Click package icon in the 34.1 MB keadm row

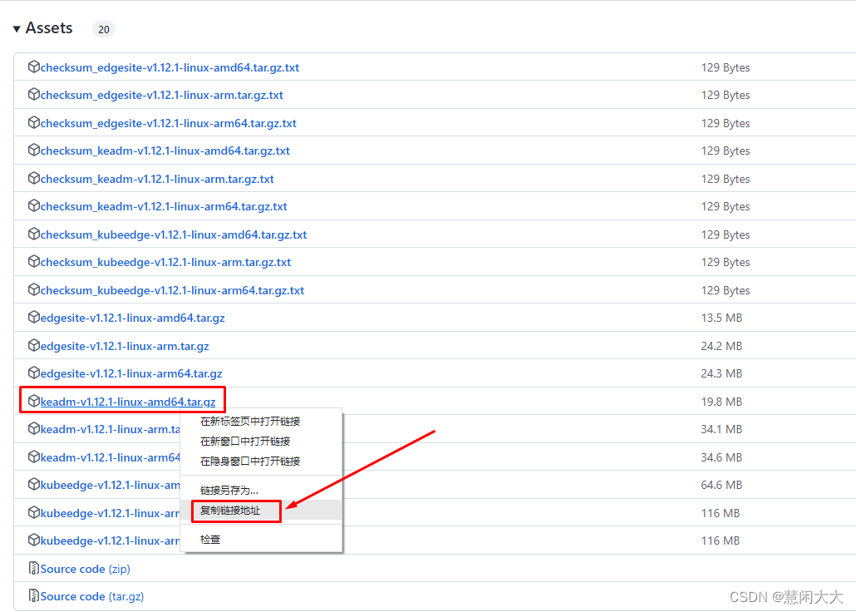(34, 428)
